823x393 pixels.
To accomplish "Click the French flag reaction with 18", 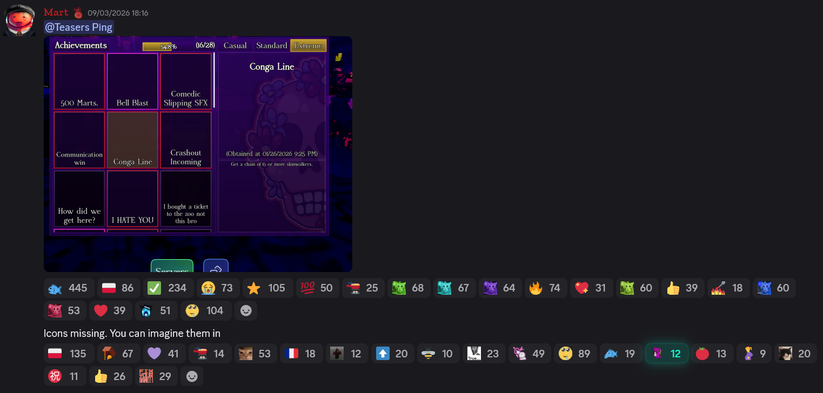I will coord(301,354).
